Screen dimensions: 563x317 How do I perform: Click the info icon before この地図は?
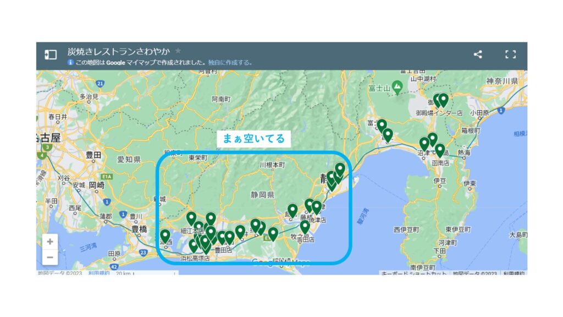(70, 62)
